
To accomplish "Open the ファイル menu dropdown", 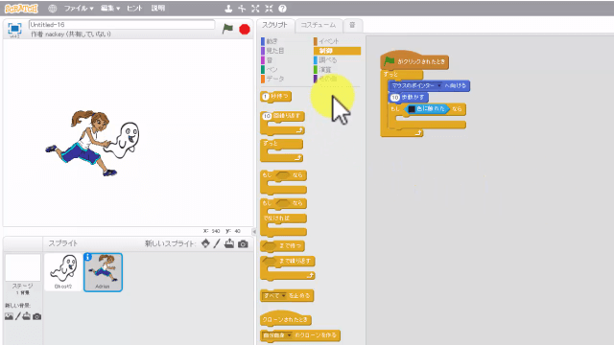I will 79,9.
